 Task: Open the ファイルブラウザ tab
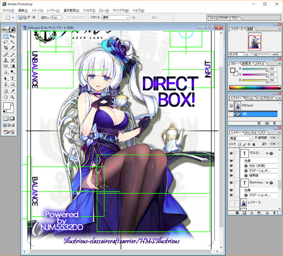(x=218, y=18)
